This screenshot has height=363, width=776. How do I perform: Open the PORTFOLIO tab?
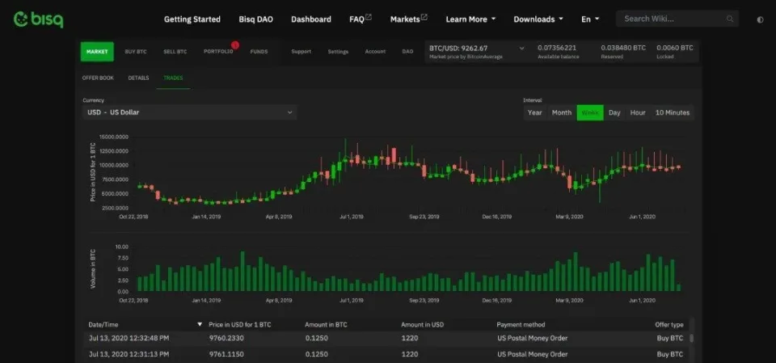(x=218, y=52)
